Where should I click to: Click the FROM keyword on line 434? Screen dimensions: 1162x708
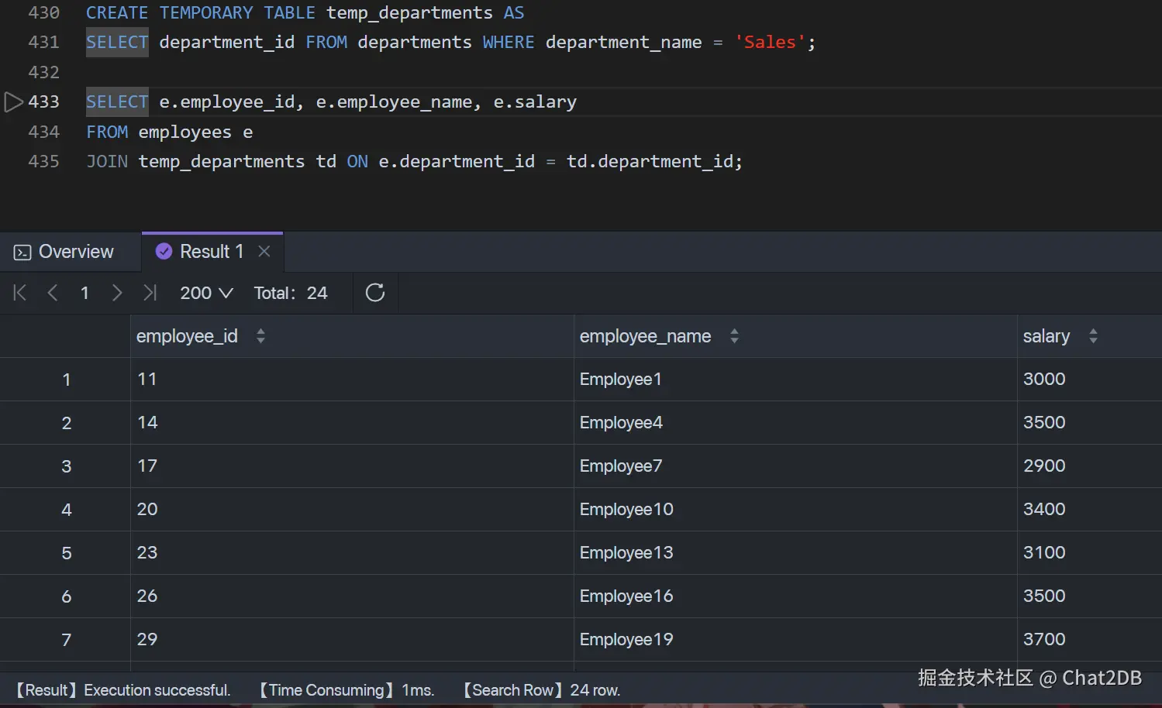coord(107,132)
